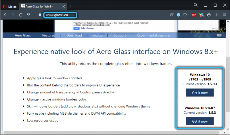The image size is (230, 135).
Task: Open the blue shield privacy protection icon
Action: click(179, 15)
